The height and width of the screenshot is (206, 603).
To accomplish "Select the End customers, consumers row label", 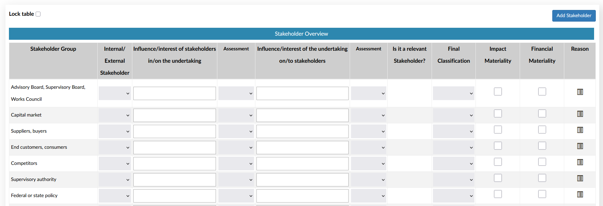I will (x=39, y=147).
